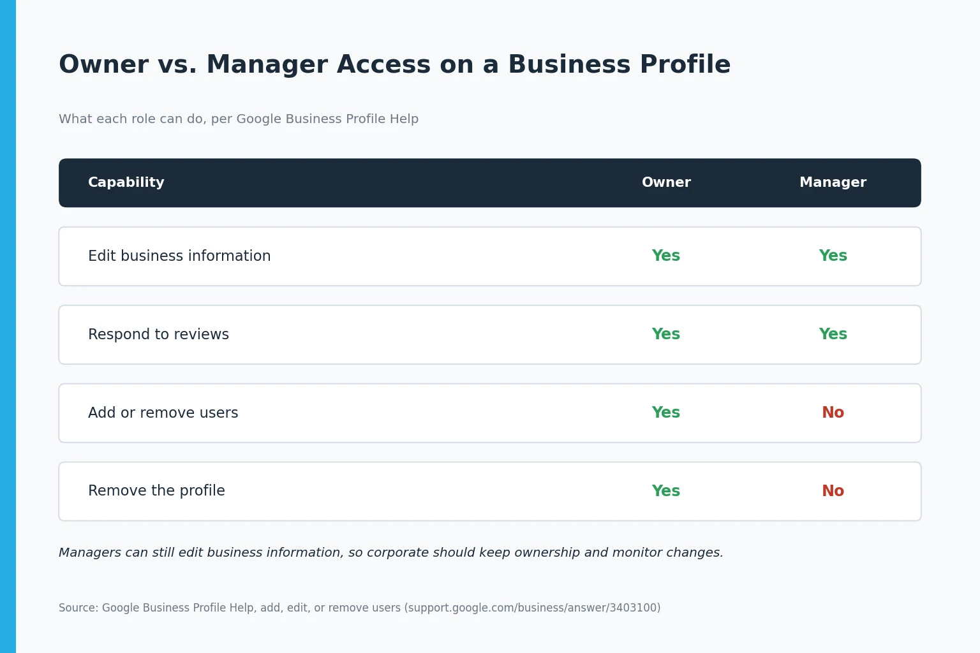Image resolution: width=980 pixels, height=653 pixels.
Task: Click the subtitle about Google Business Profile Help
Action: [239, 119]
